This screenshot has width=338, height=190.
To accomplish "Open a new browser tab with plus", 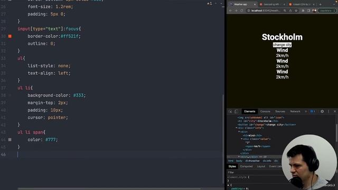I will (x=321, y=4).
